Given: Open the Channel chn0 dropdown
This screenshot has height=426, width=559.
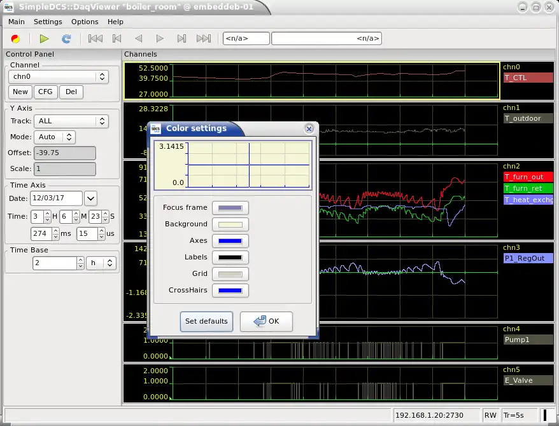Looking at the screenshot, I should pyautogui.click(x=58, y=77).
